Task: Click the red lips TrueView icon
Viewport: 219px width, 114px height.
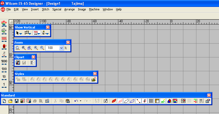Action: (x=114, y=101)
